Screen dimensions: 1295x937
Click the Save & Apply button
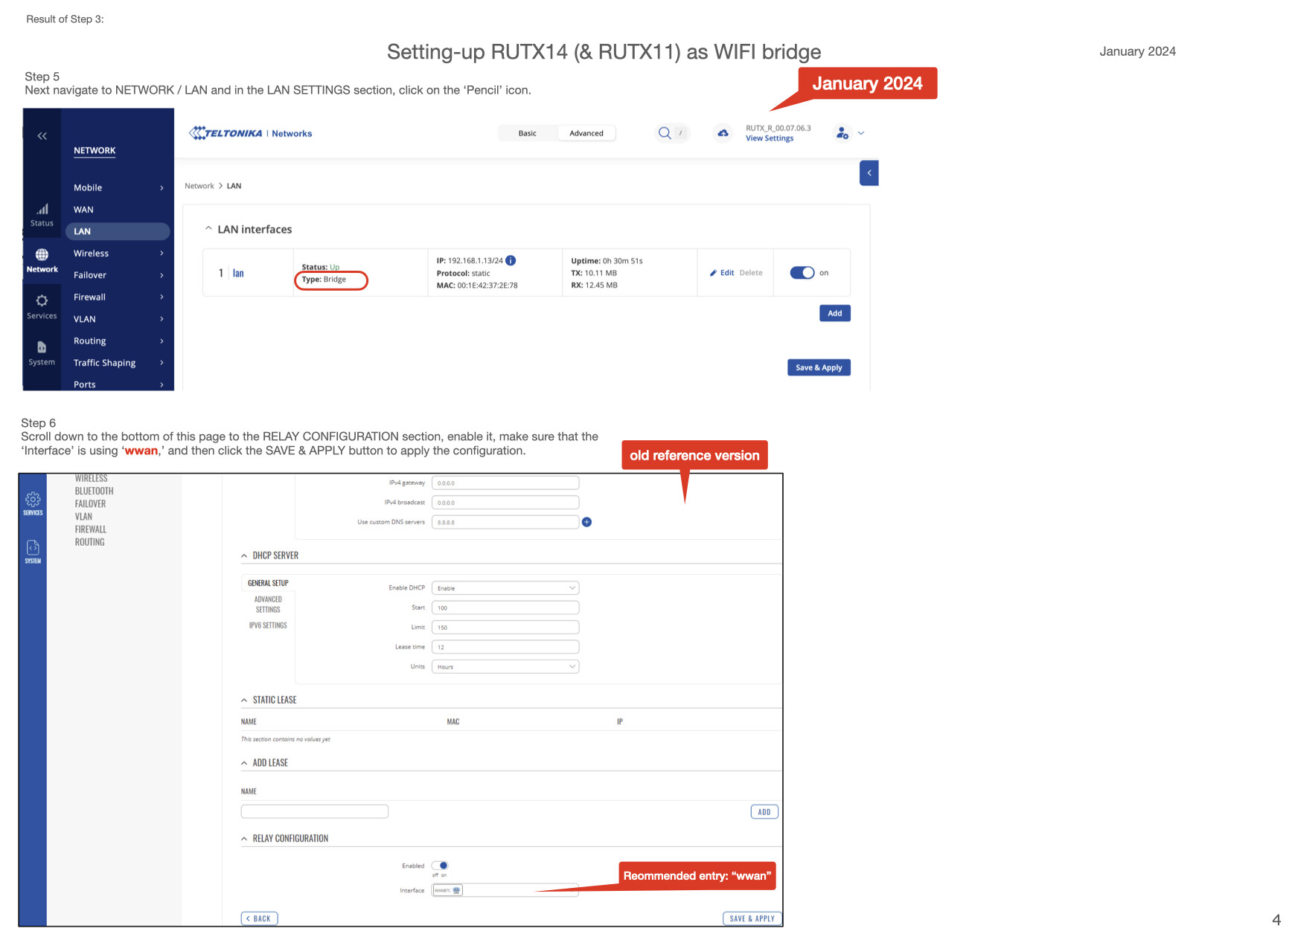point(819,367)
